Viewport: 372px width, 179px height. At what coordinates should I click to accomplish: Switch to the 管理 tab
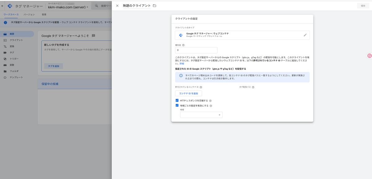44,15
